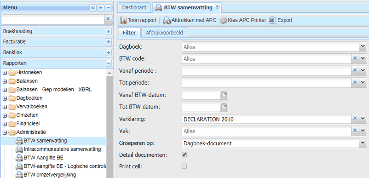Open the Vak dropdown arrow
The height and width of the screenshot is (178, 369).
[x=363, y=131]
